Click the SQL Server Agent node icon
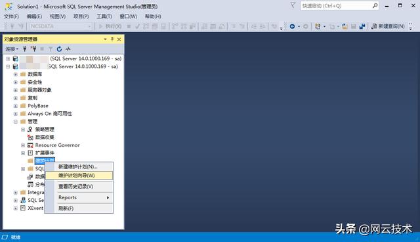The image size is (420, 242). coord(23,200)
